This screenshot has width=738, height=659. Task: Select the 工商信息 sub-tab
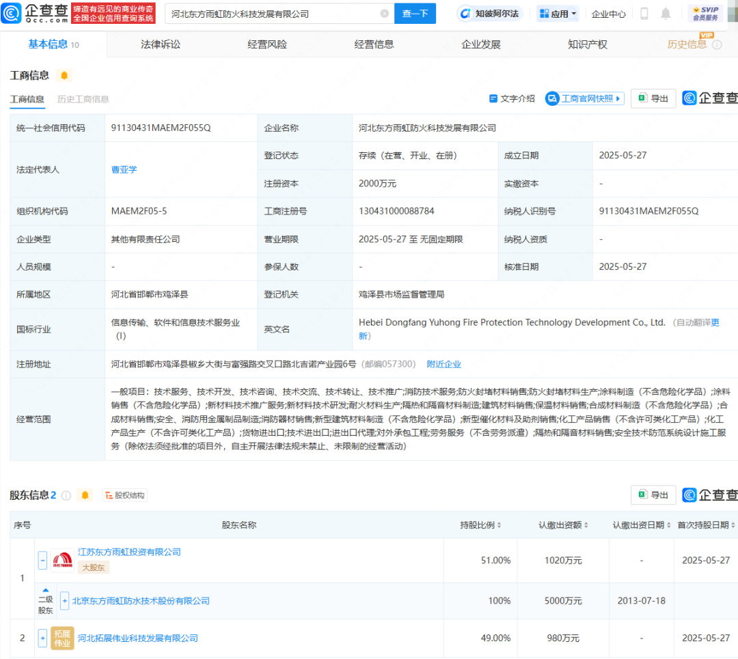click(x=27, y=99)
